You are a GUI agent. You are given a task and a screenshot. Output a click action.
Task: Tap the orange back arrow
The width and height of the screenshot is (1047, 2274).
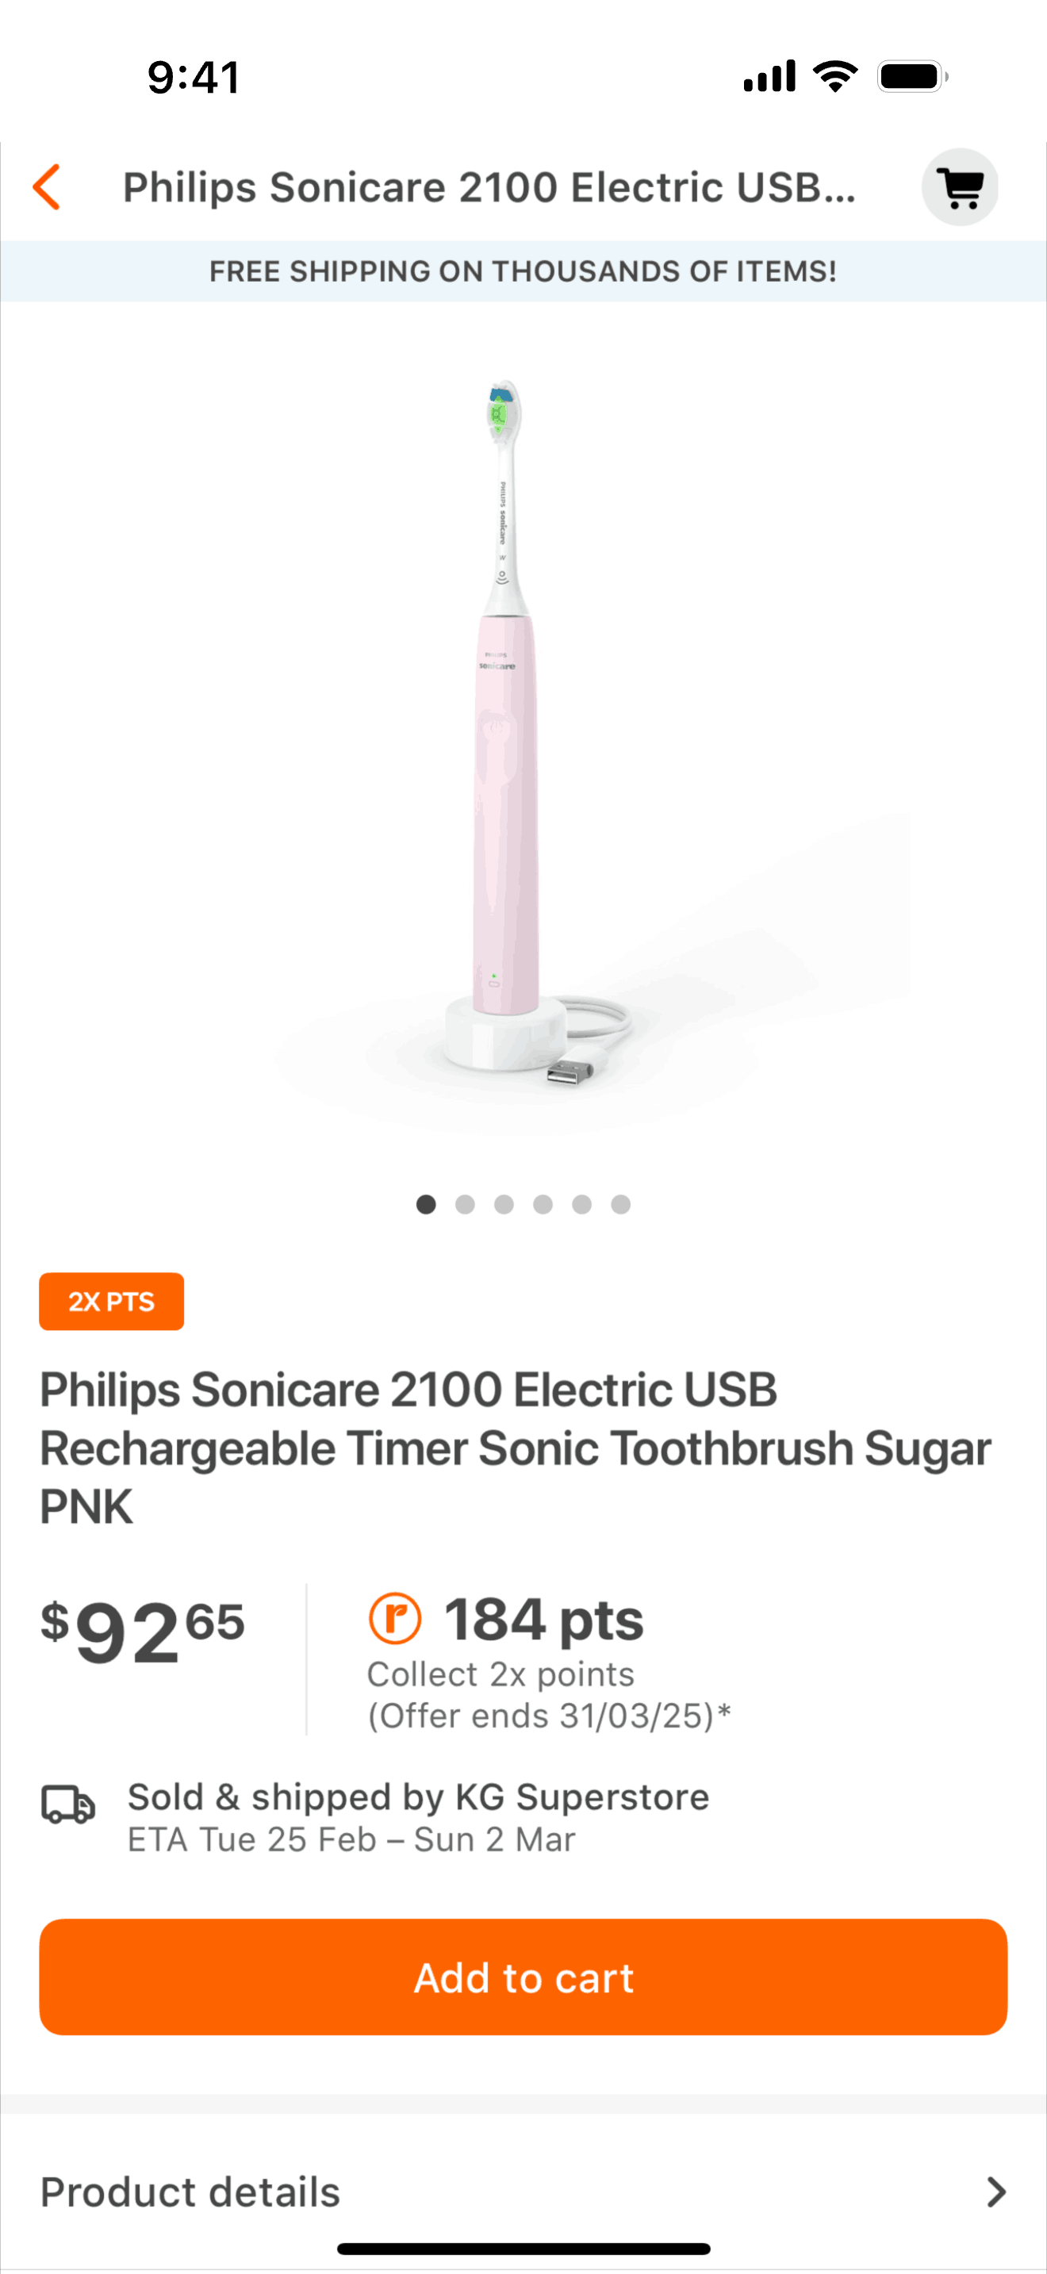(47, 187)
